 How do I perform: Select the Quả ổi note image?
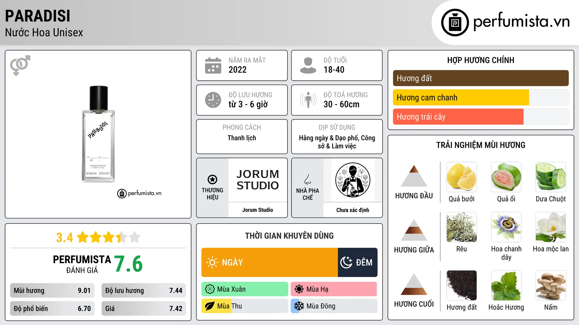(506, 177)
